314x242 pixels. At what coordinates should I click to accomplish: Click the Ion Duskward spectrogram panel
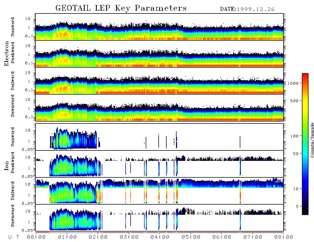[159, 164]
